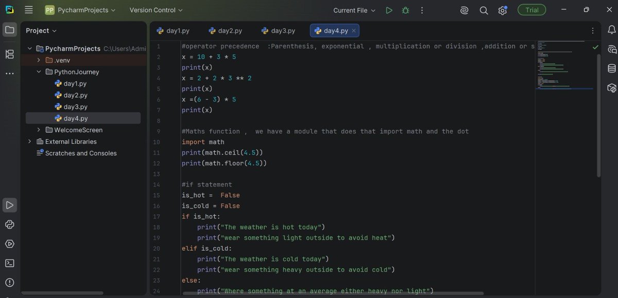This screenshot has height=298, width=618.
Task: Open the PycharmProjects project dropdown
Action: [x=80, y=10]
